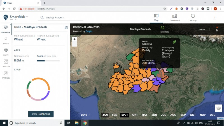The width and height of the screenshot is (224, 126).
Task: Toggle the JAN month selector
Action: pyautogui.click(x=105, y=115)
